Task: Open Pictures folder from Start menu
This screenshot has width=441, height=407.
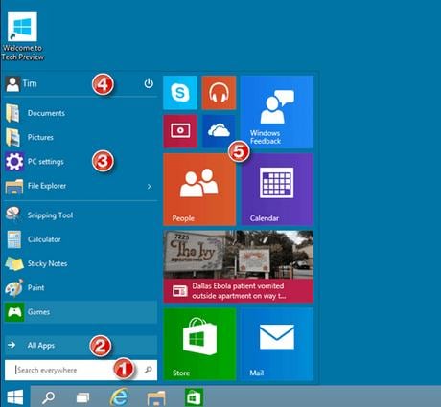Action: click(x=81, y=137)
